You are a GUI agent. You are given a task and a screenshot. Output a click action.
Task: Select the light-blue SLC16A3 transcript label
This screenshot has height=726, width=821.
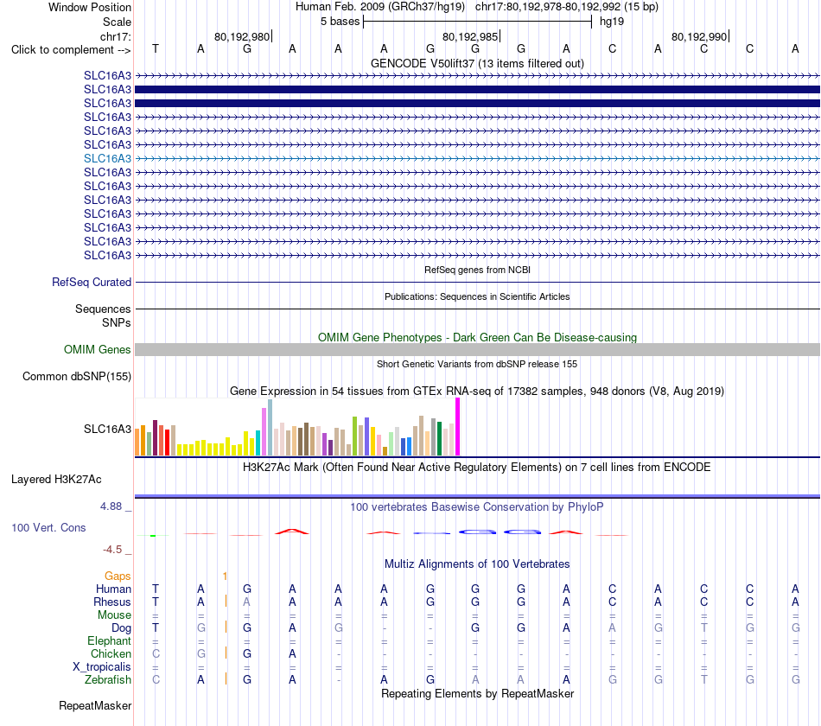pos(107,158)
